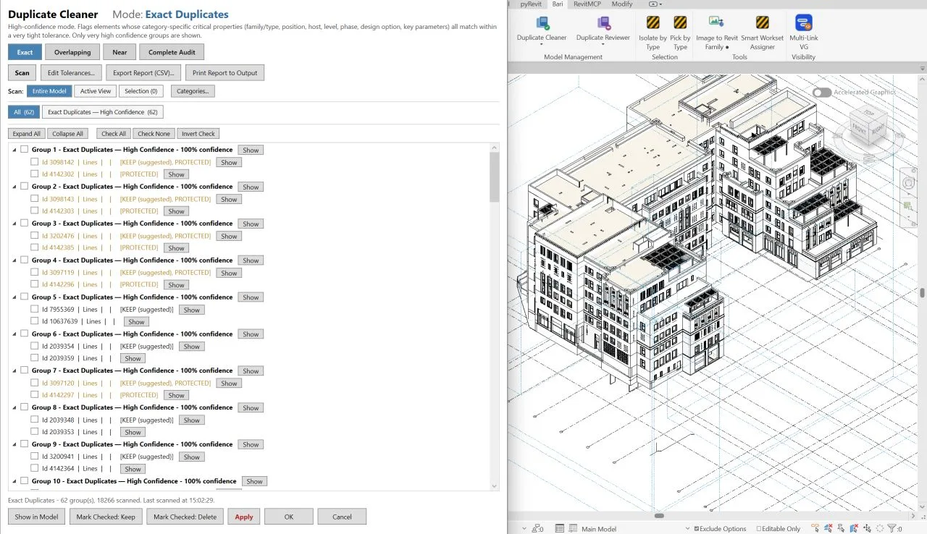The width and height of the screenshot is (927, 534).
Task: Check the Group 1 checkbox
Action: coord(24,149)
